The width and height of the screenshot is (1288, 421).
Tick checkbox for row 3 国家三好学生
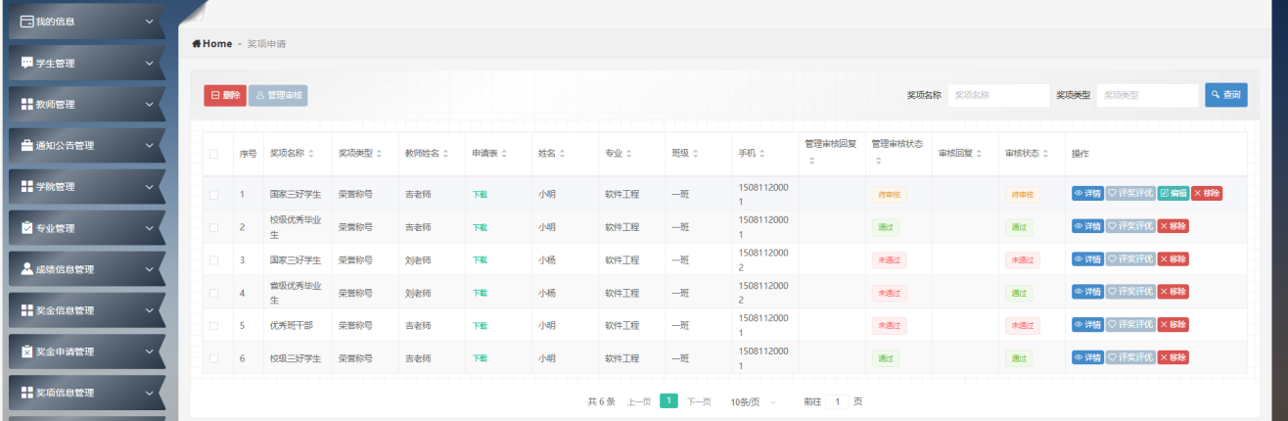pos(214,259)
